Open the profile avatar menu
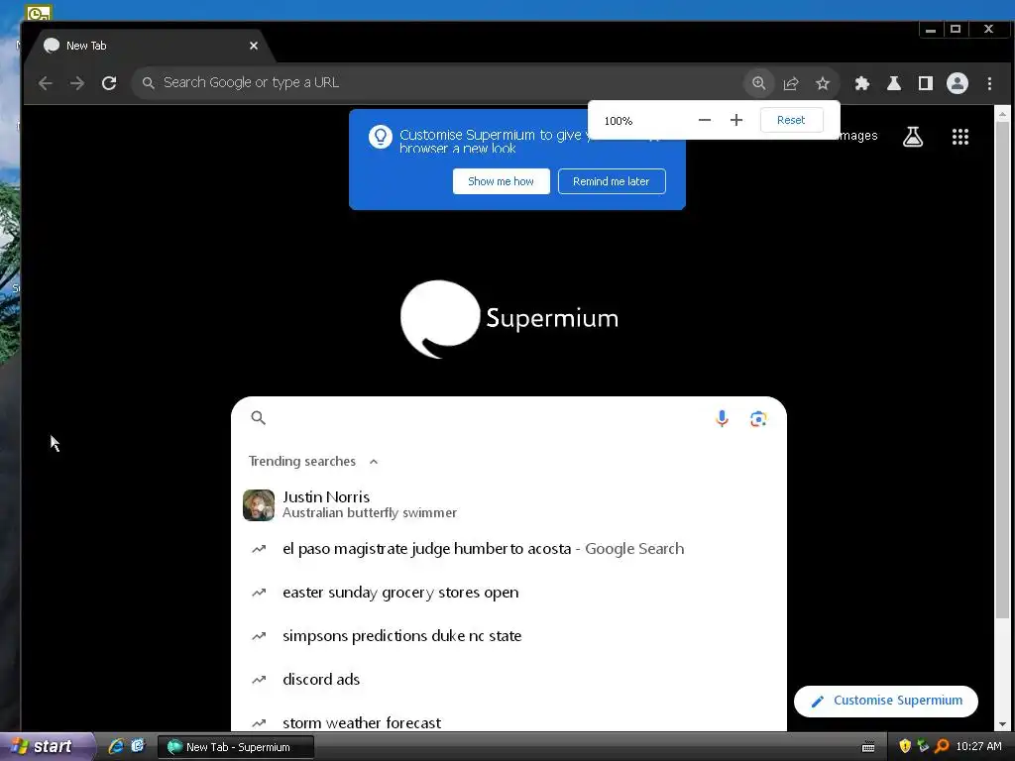Image resolution: width=1015 pixels, height=761 pixels. click(x=958, y=83)
